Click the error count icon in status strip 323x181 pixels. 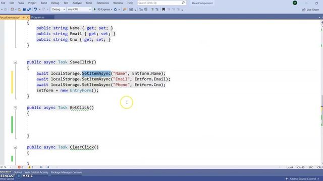point(19,167)
